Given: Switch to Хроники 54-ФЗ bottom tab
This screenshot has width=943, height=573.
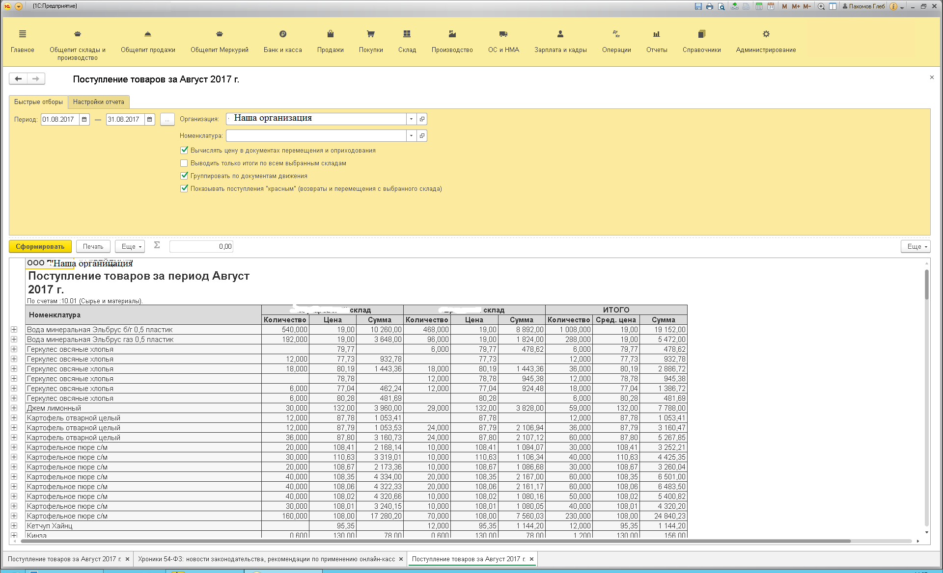Looking at the screenshot, I should pos(266,559).
